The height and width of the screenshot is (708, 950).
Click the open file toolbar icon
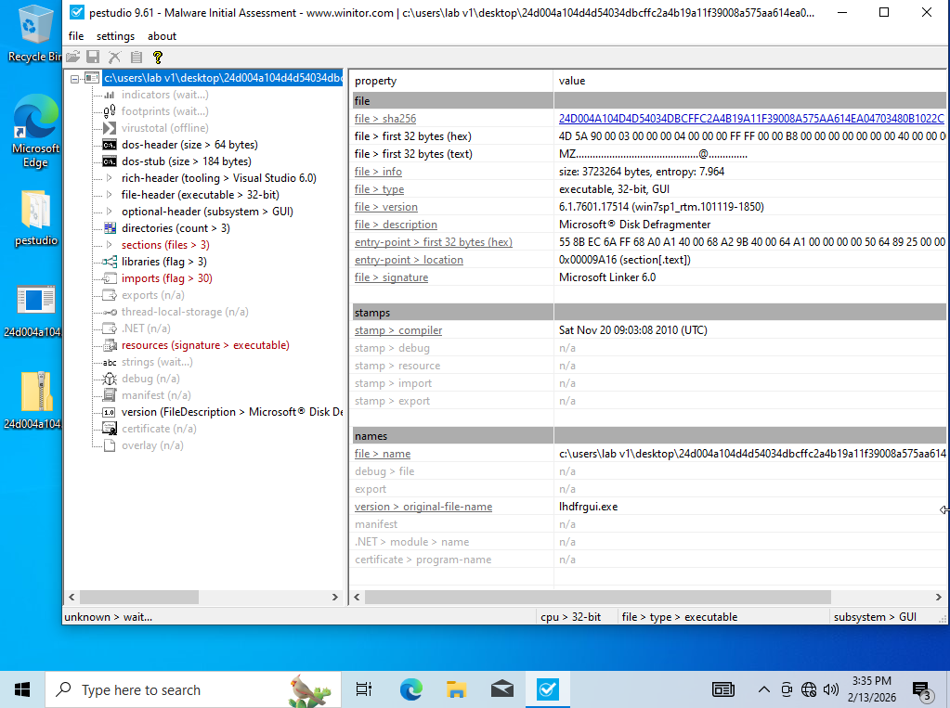(x=73, y=57)
